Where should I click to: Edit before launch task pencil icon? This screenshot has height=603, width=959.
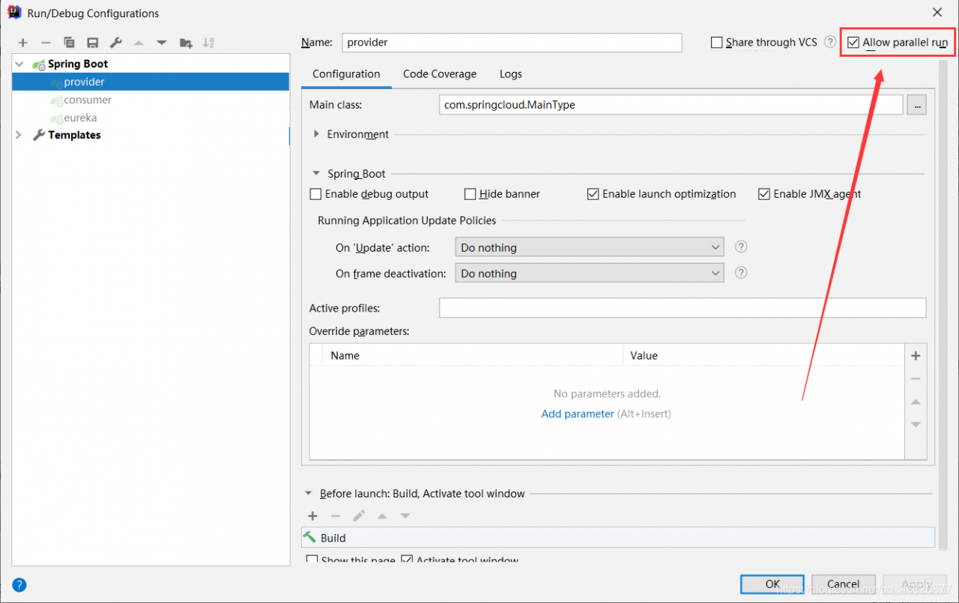pyautogui.click(x=359, y=516)
